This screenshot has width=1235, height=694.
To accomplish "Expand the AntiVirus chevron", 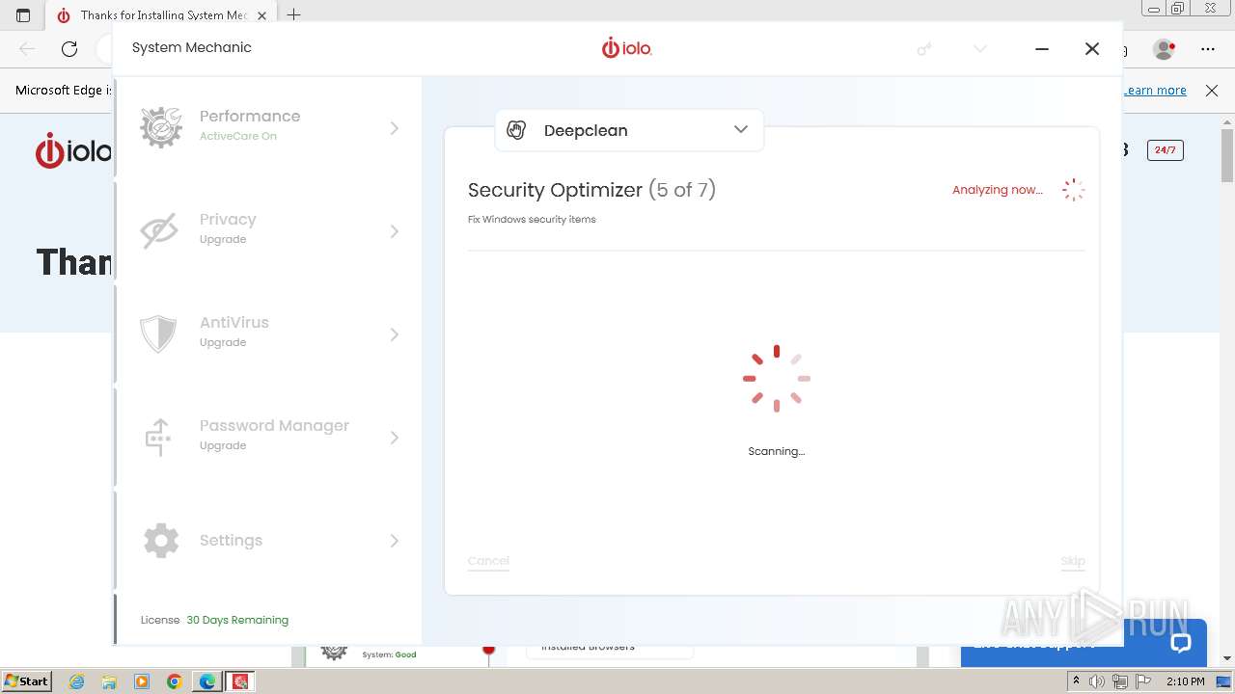I will click(394, 334).
